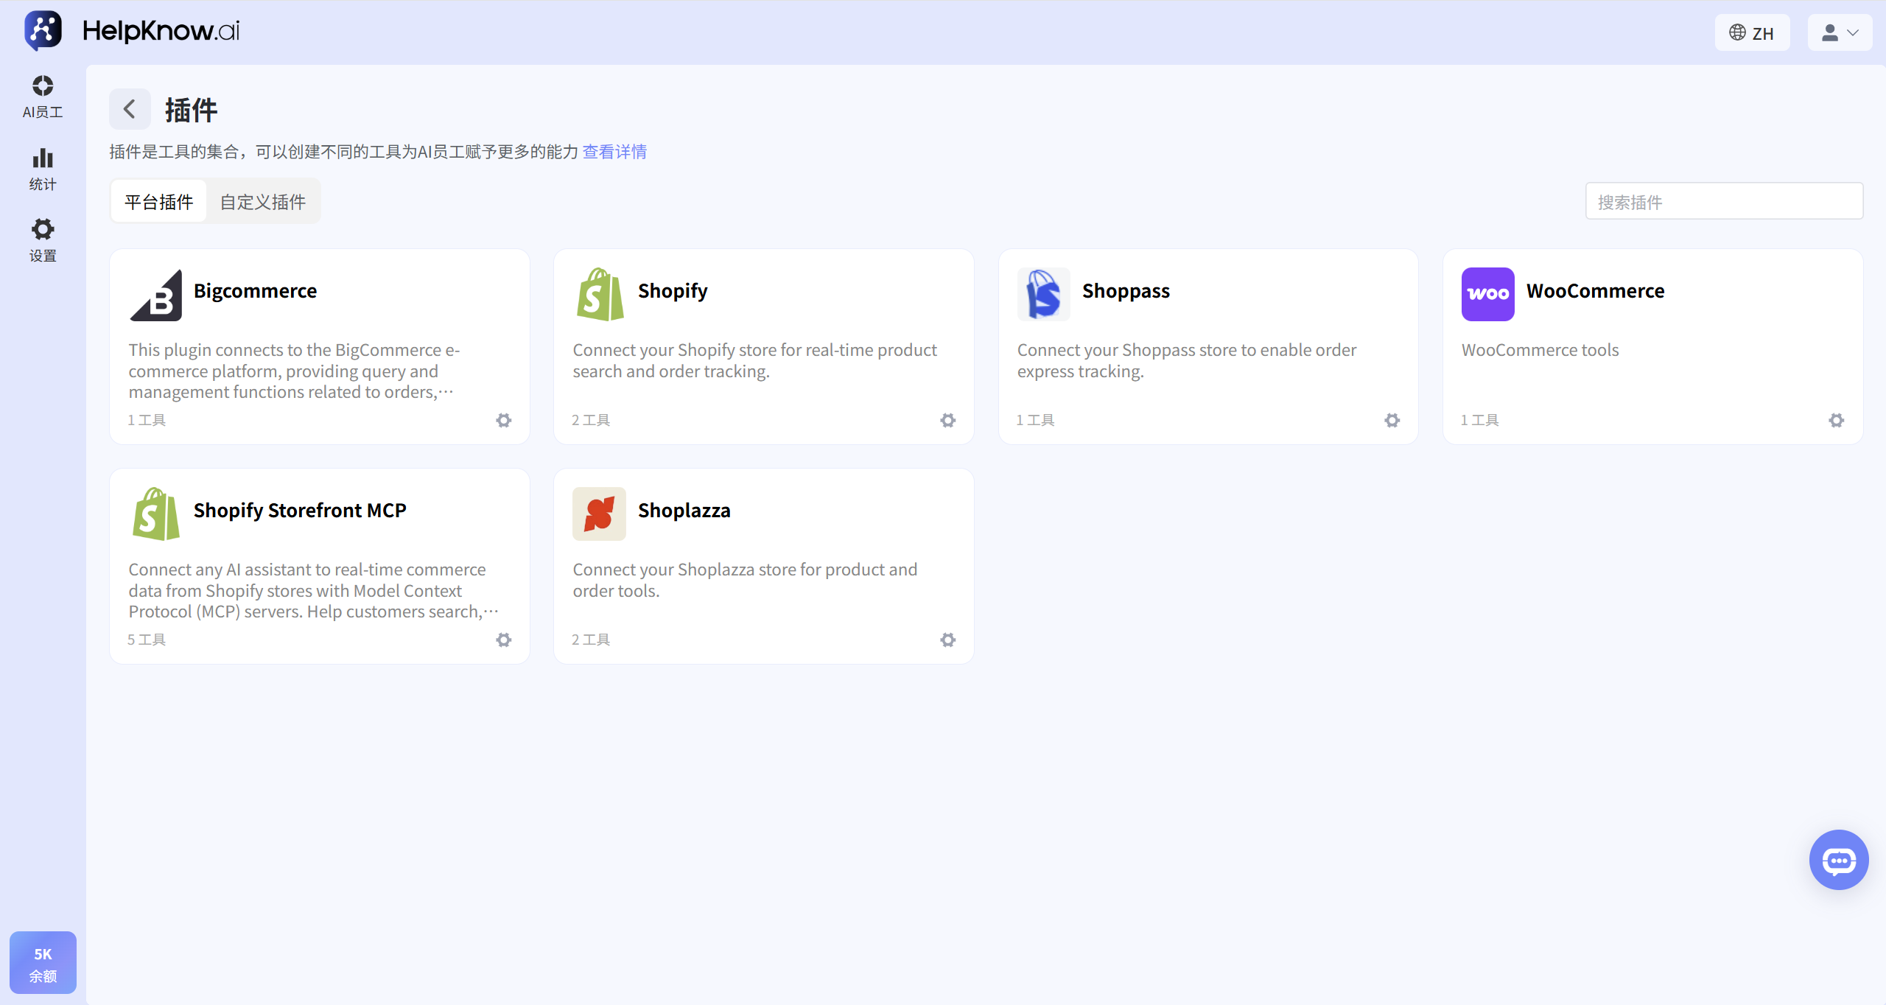
Task: Focus the 搜索插件 search field
Action: click(x=1724, y=201)
